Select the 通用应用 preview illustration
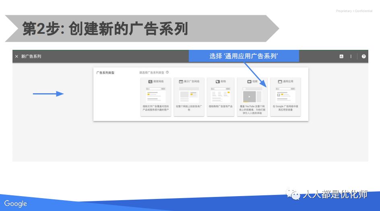The height and width of the screenshot is (211, 380). pos(285,95)
